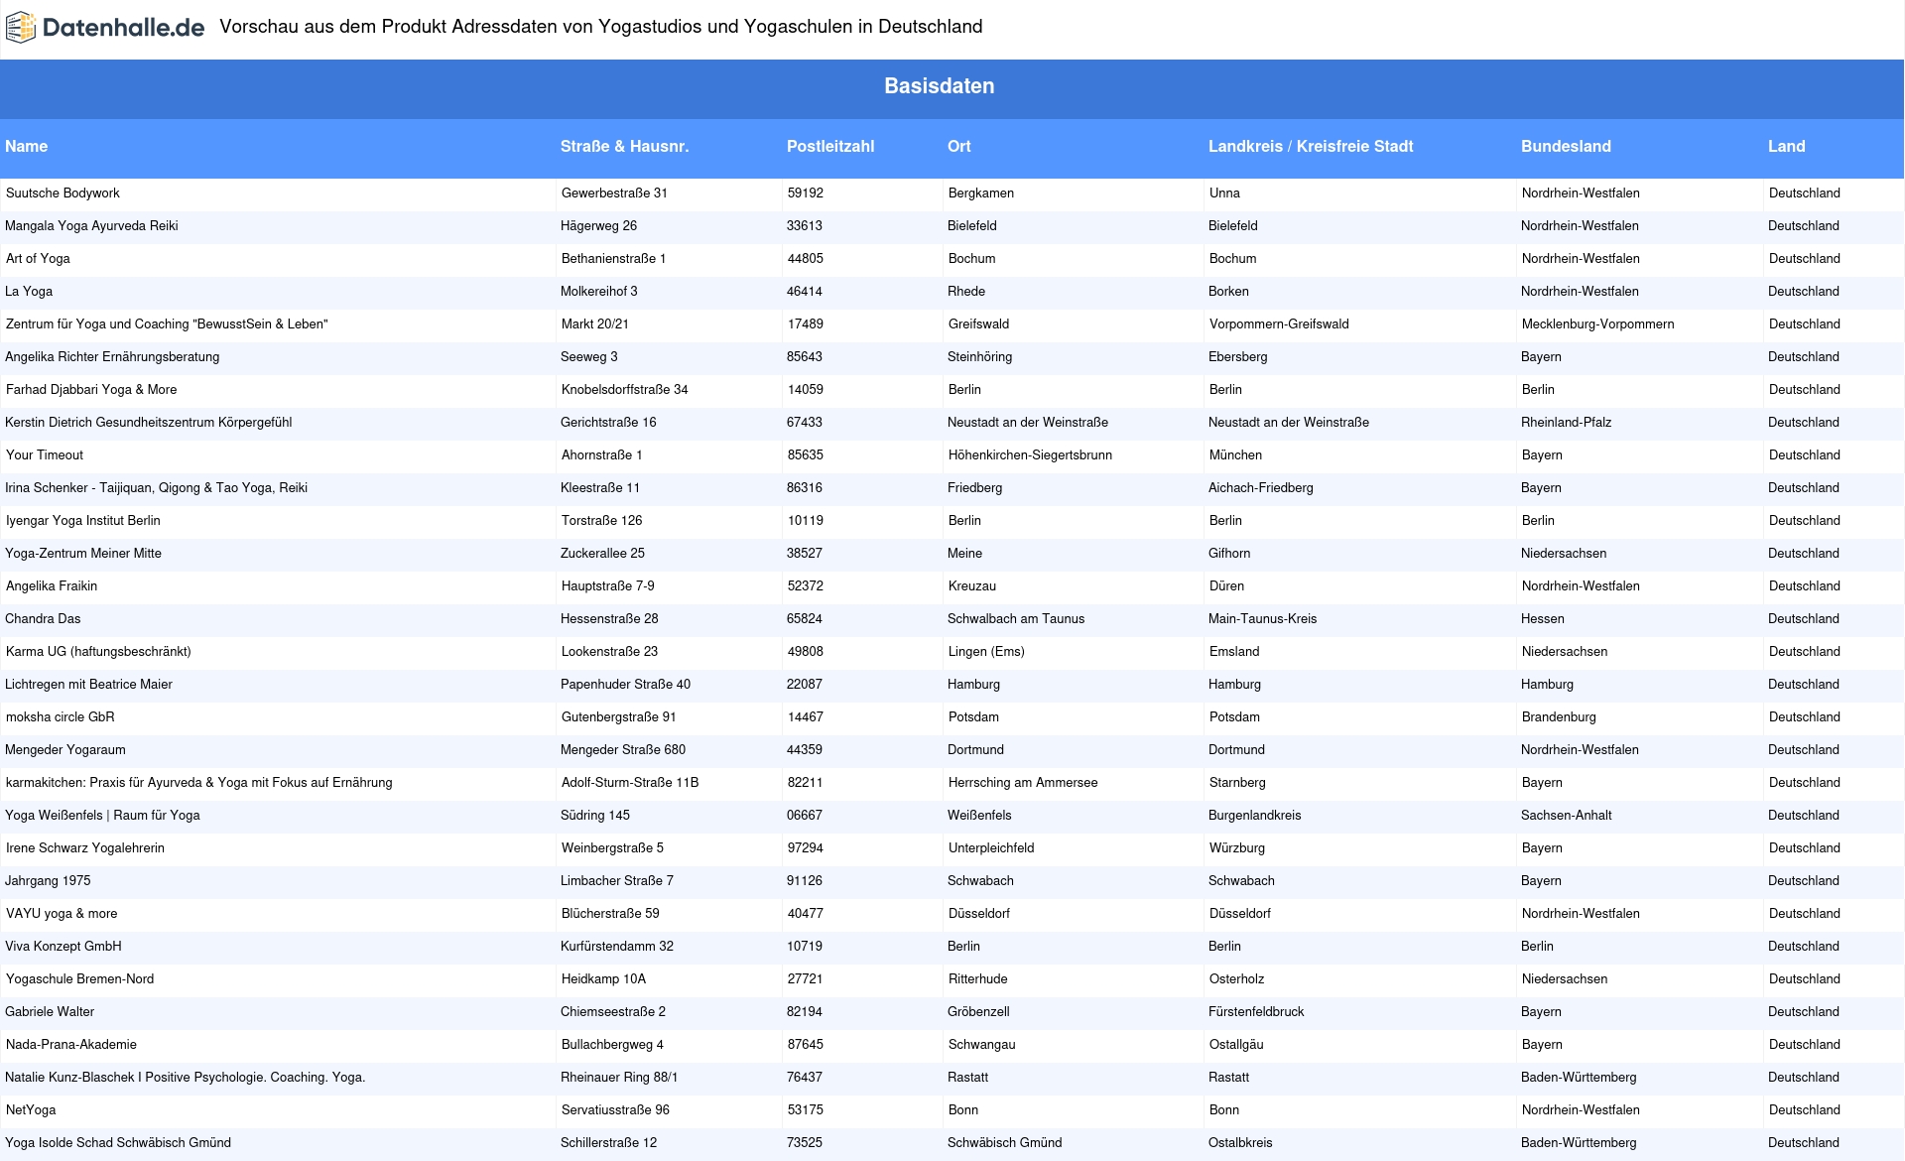This screenshot has width=1905, height=1161.
Task: Open the Datenhalle.de brand link
Action: pyautogui.click(x=105, y=28)
